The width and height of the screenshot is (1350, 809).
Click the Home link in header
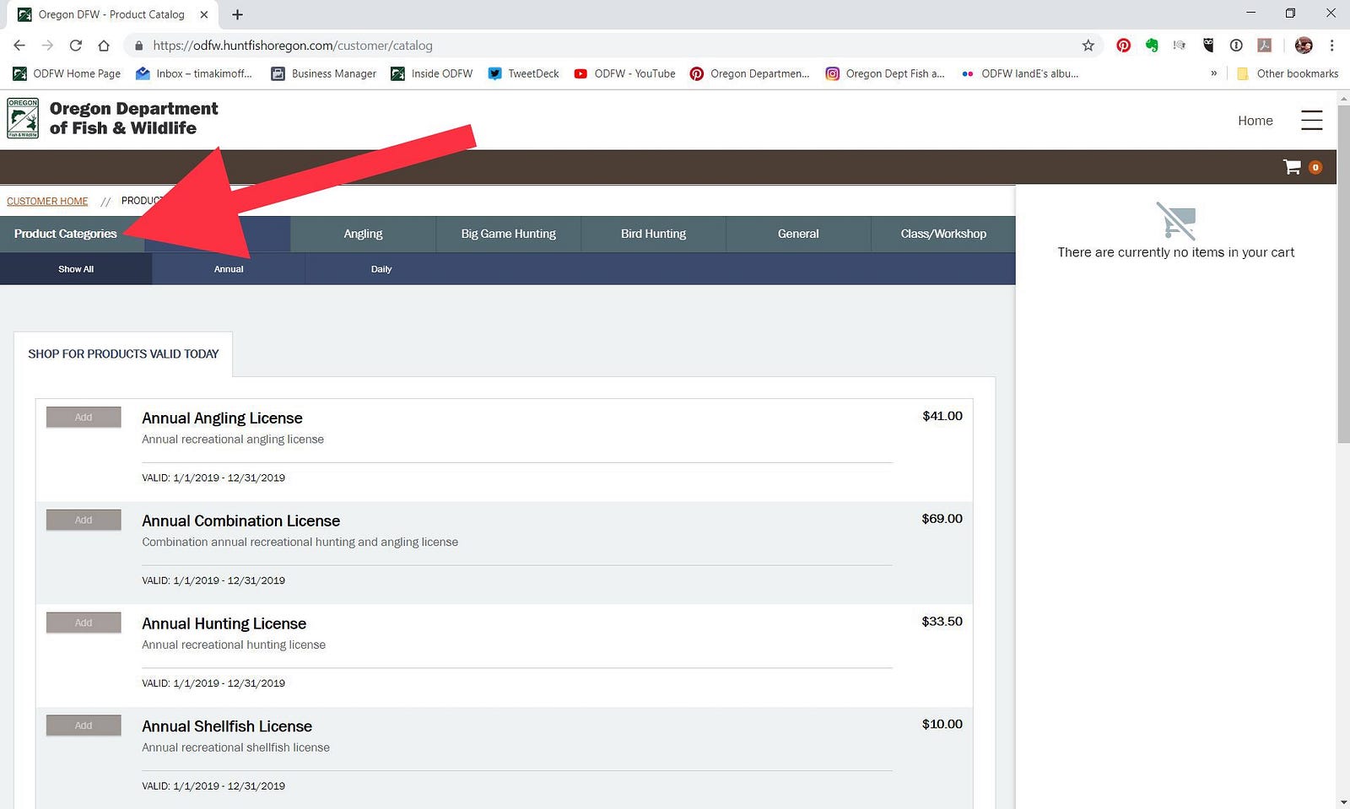(x=1255, y=121)
